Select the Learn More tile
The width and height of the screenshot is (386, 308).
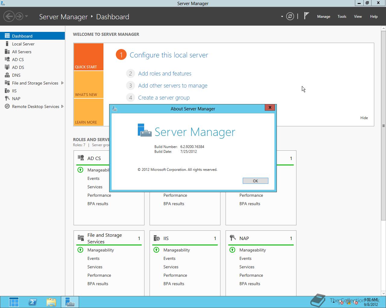[89, 112]
